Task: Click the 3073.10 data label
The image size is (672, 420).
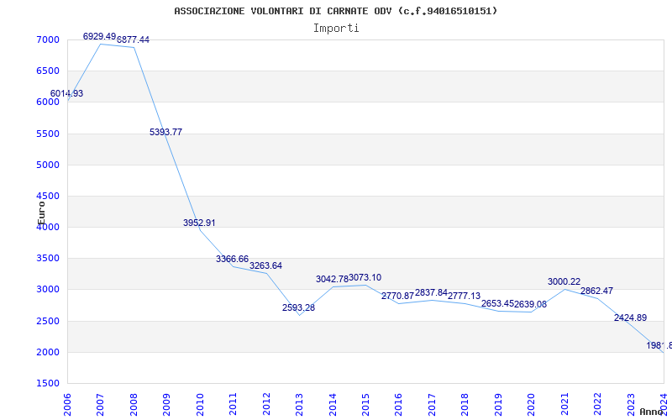Action: click(x=365, y=277)
